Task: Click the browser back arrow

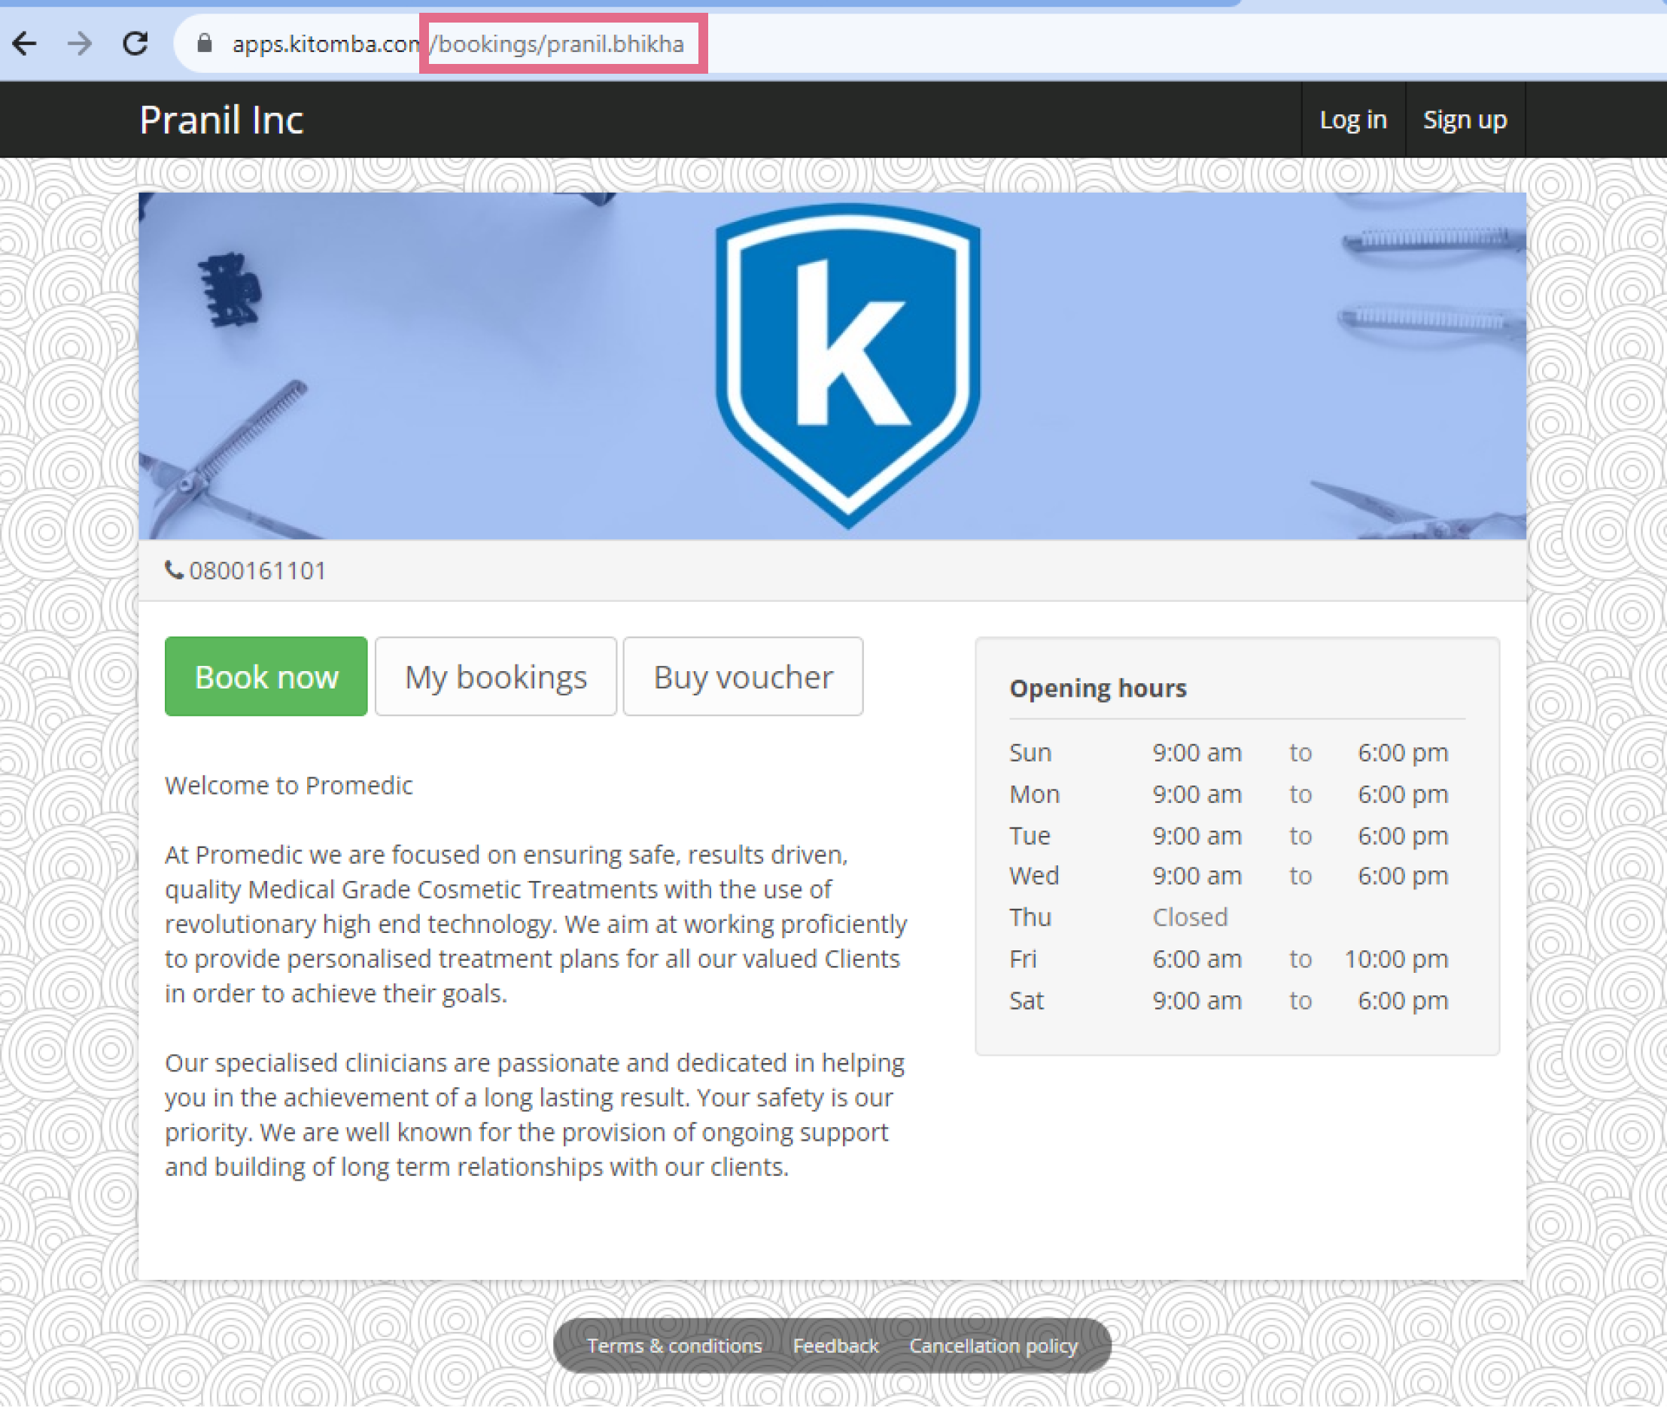Action: pos(25,43)
